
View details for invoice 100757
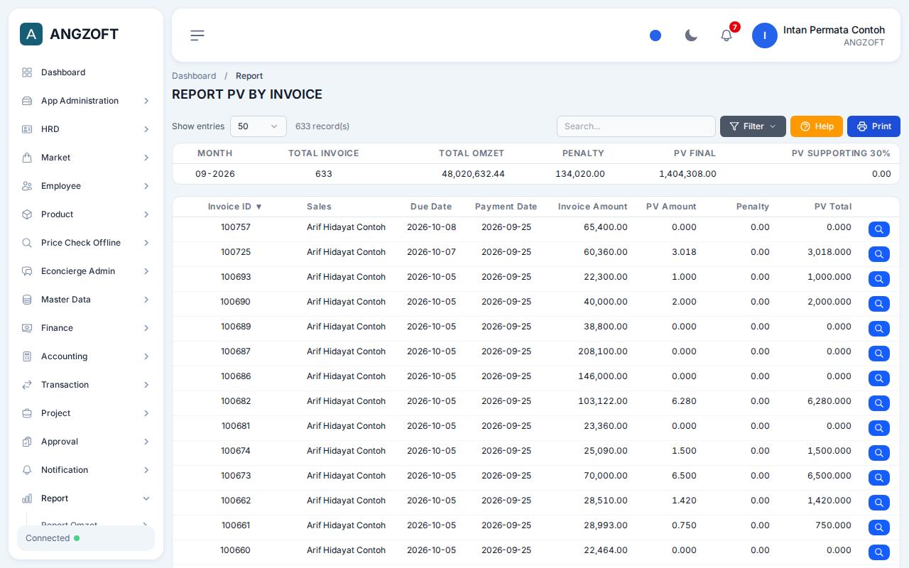pyautogui.click(x=879, y=229)
